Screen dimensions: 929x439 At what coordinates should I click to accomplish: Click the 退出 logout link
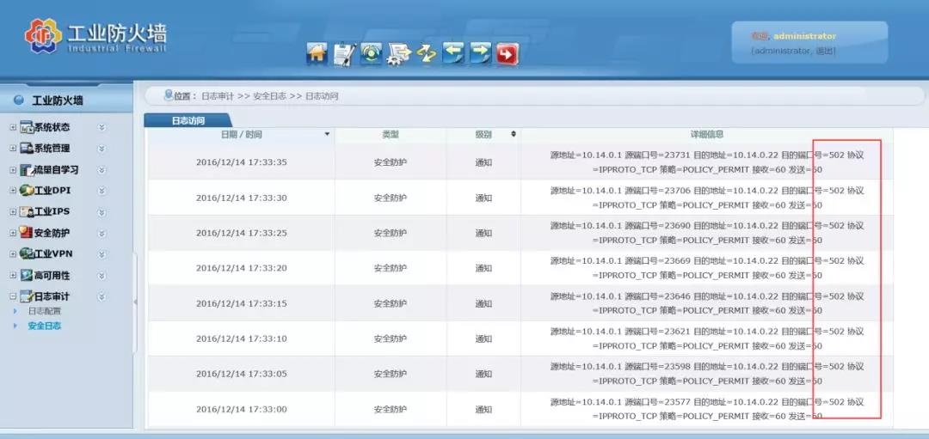(824, 51)
